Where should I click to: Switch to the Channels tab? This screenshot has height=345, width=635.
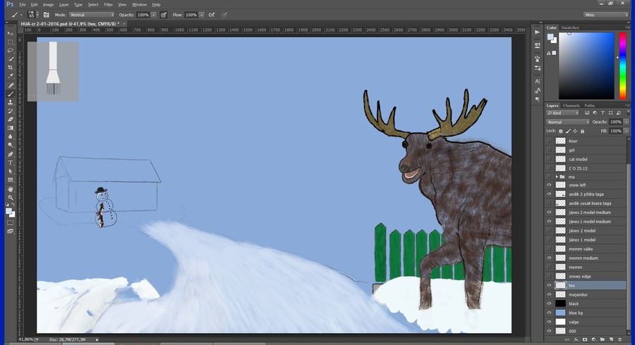coord(571,106)
